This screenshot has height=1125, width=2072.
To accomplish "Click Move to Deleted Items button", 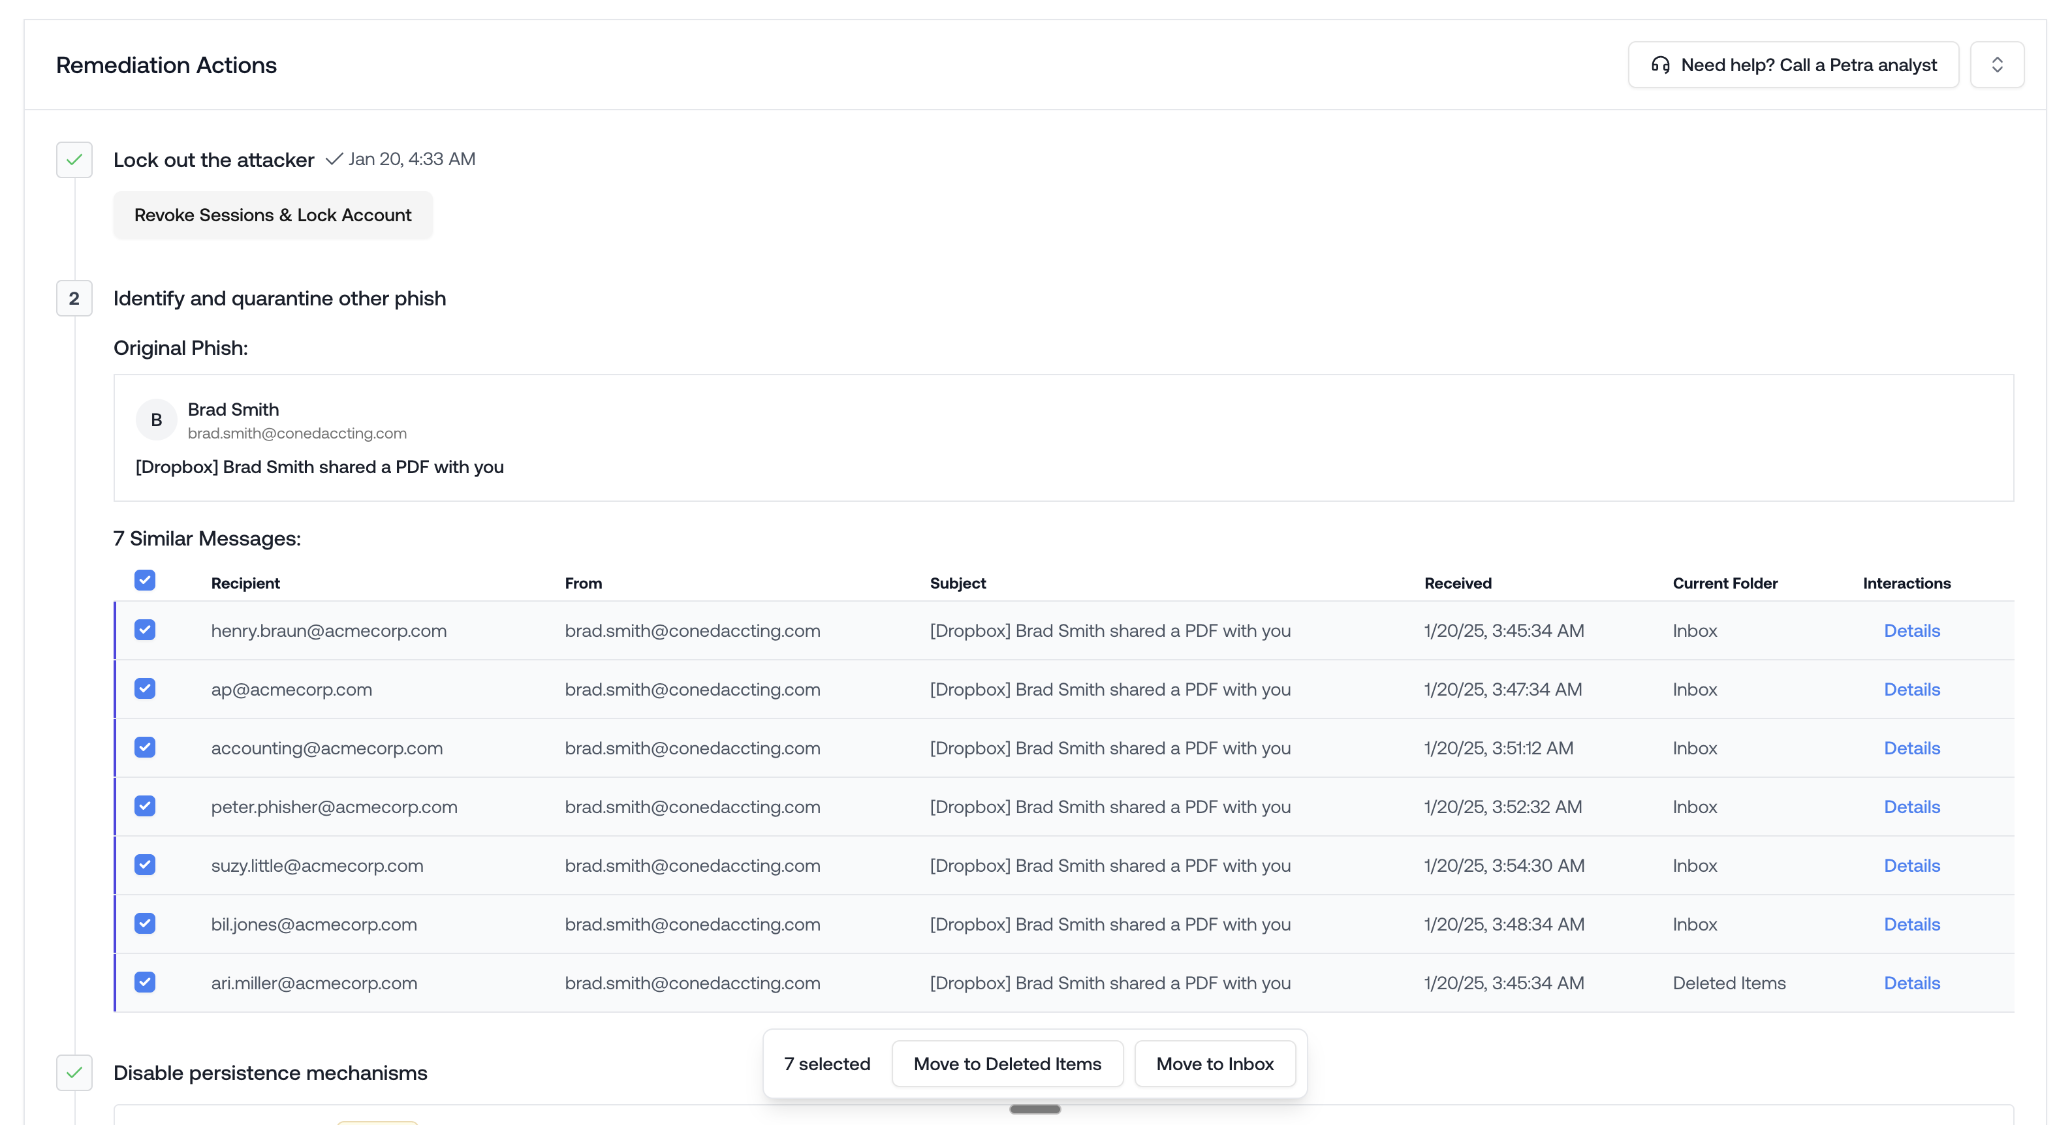I will [1007, 1064].
